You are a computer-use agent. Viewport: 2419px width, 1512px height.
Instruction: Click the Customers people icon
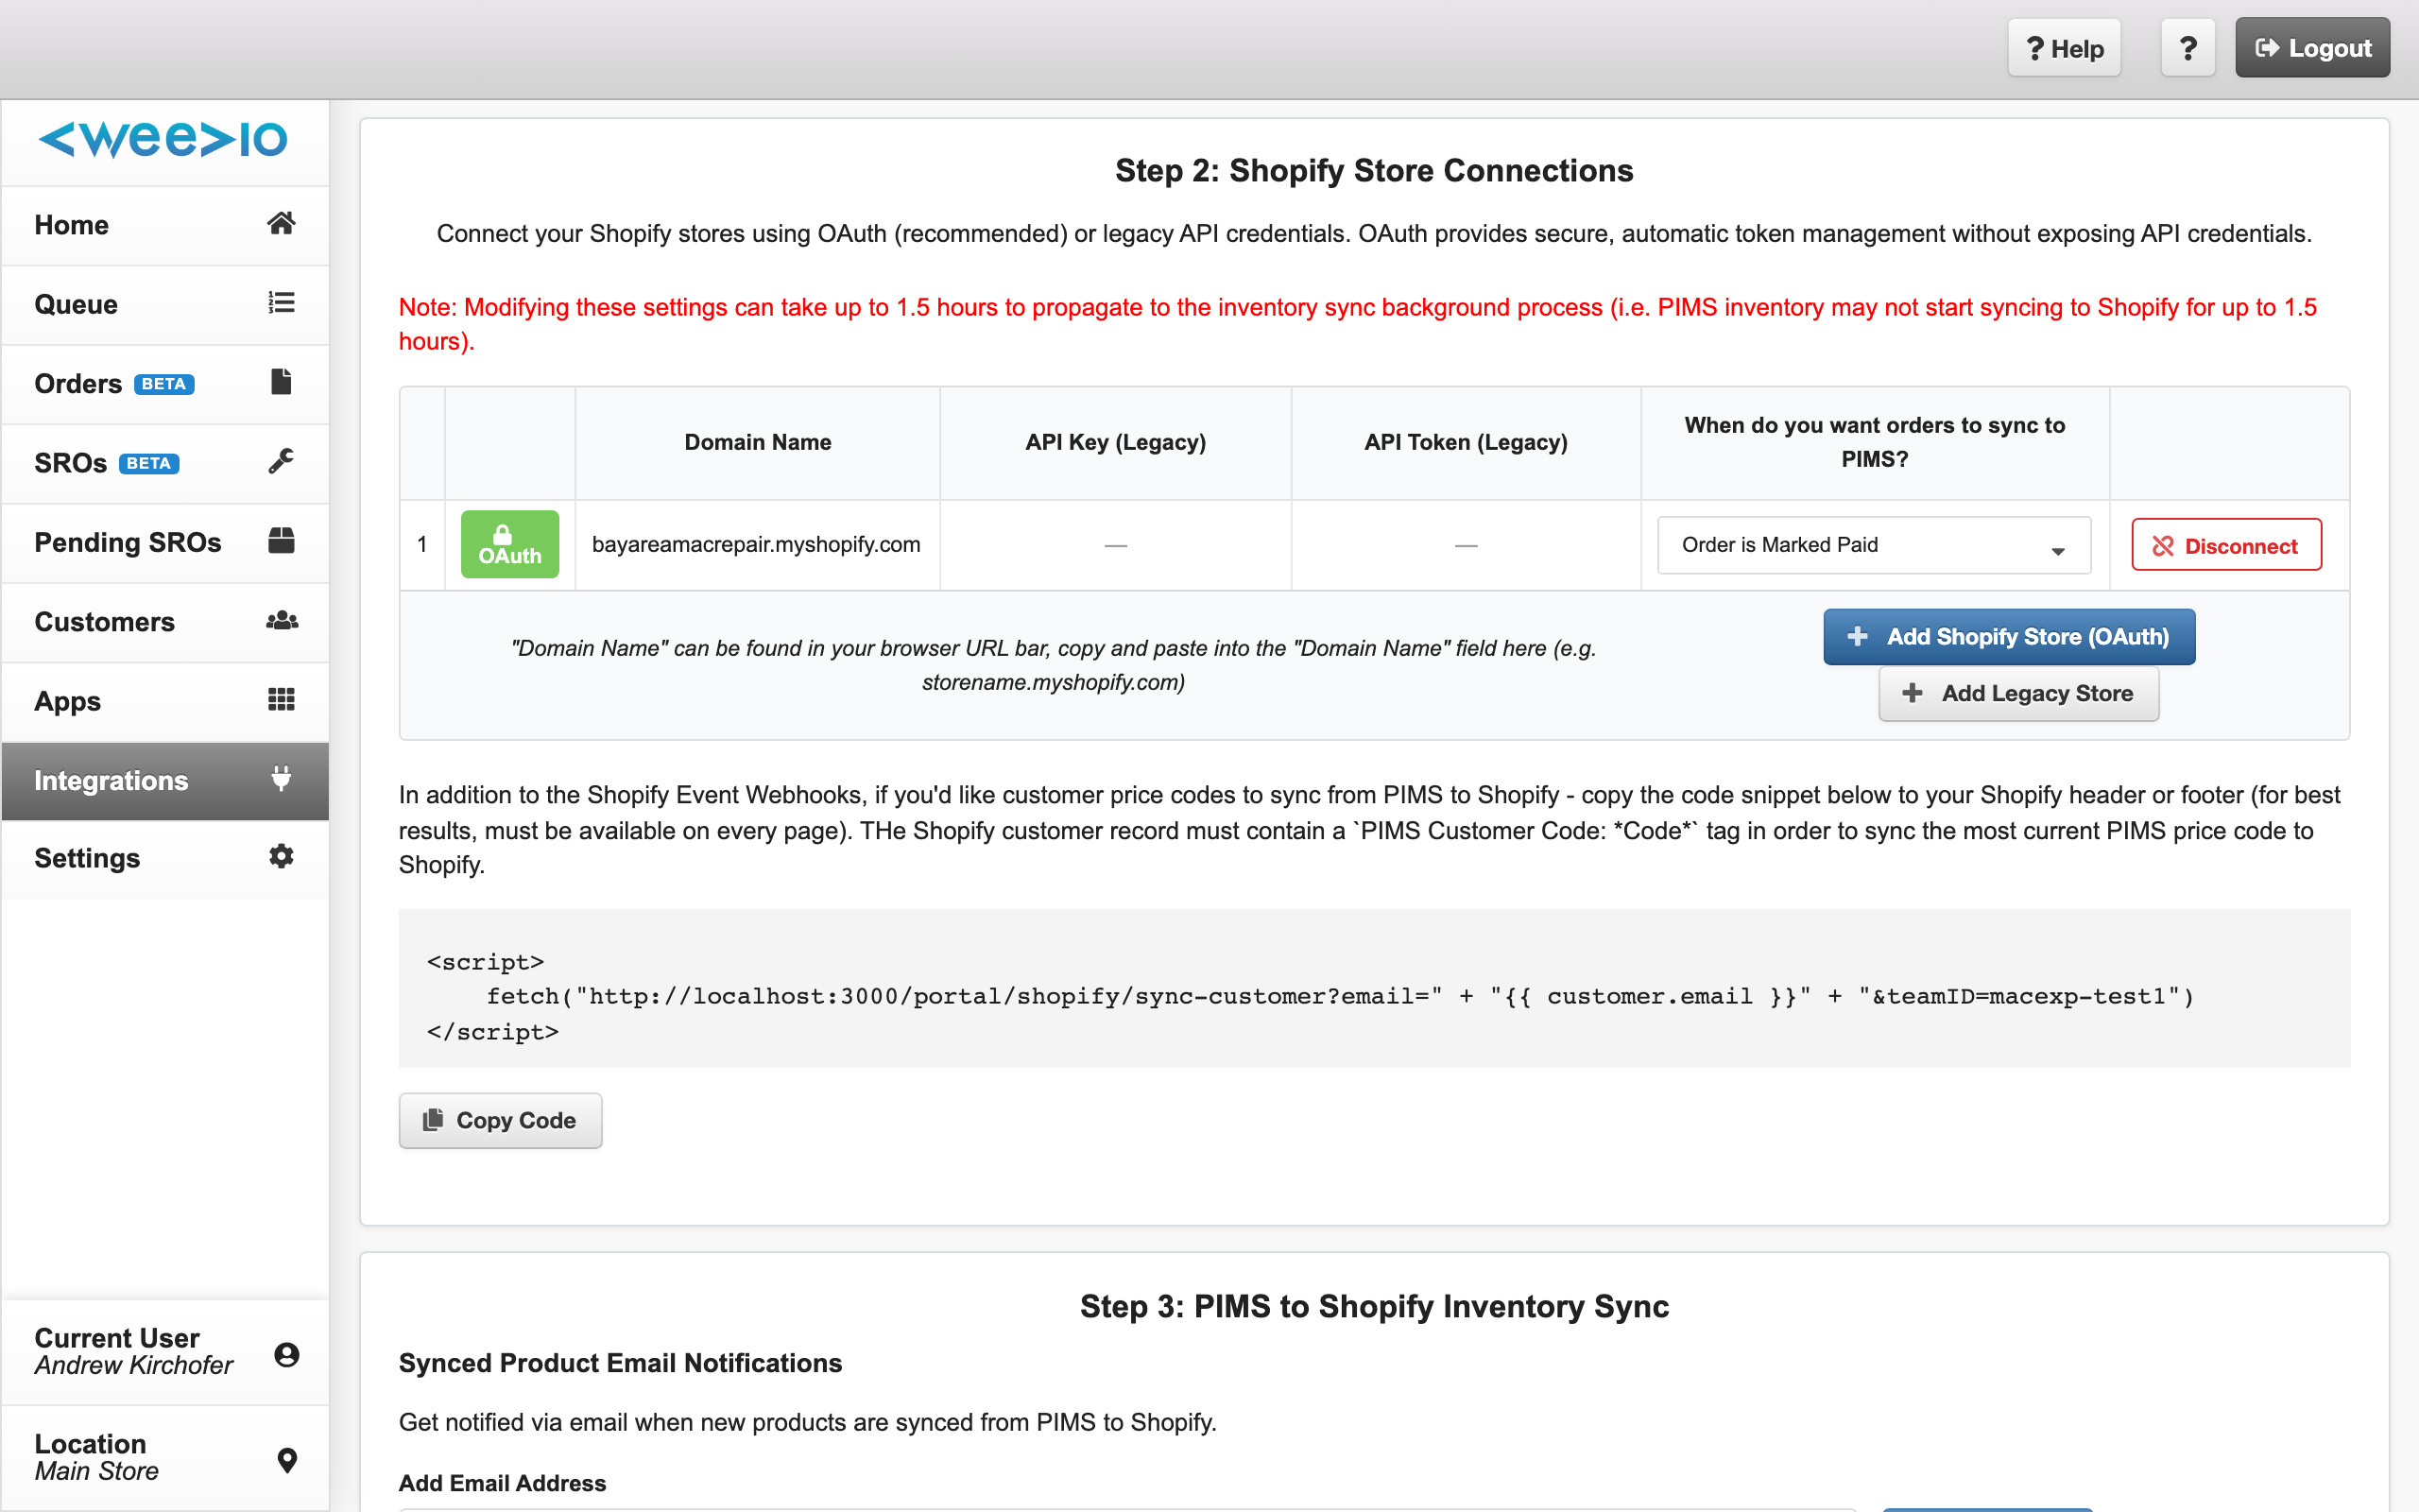(282, 621)
